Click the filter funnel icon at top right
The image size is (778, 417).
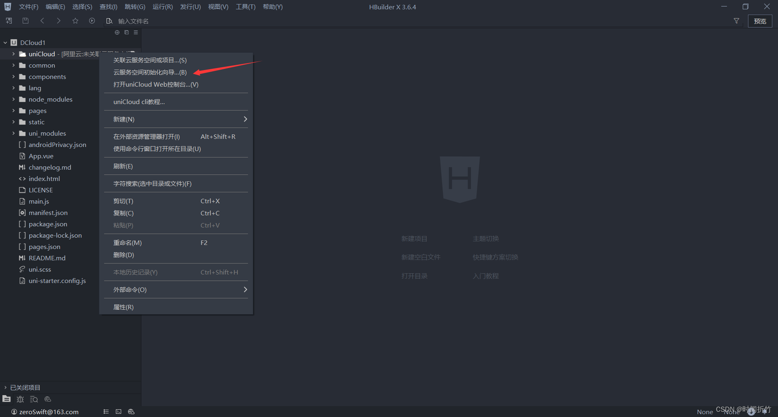(736, 21)
